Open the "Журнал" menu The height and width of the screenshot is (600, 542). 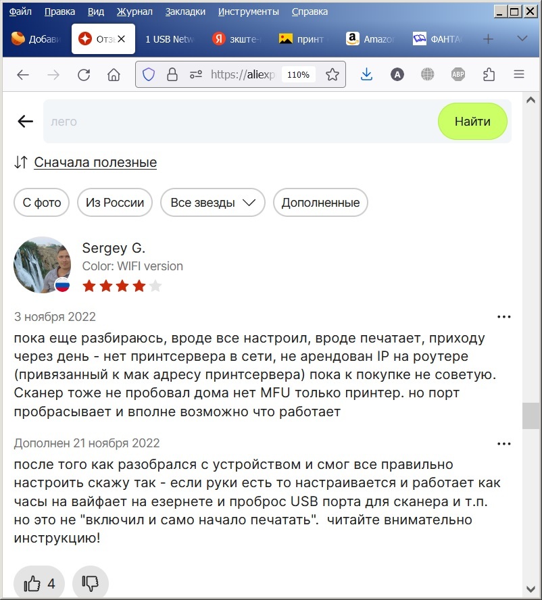(134, 12)
